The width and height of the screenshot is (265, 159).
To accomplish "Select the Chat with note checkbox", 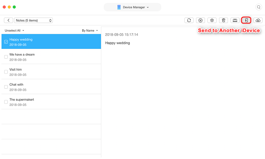I will click(6, 87).
